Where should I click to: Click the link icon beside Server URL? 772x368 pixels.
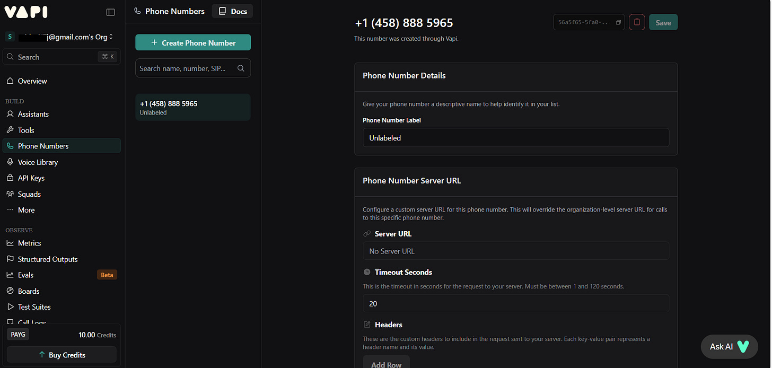click(x=367, y=234)
